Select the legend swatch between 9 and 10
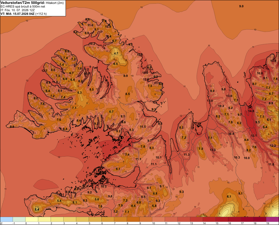Viewport: 279px width, 225px height. pos(146,219)
